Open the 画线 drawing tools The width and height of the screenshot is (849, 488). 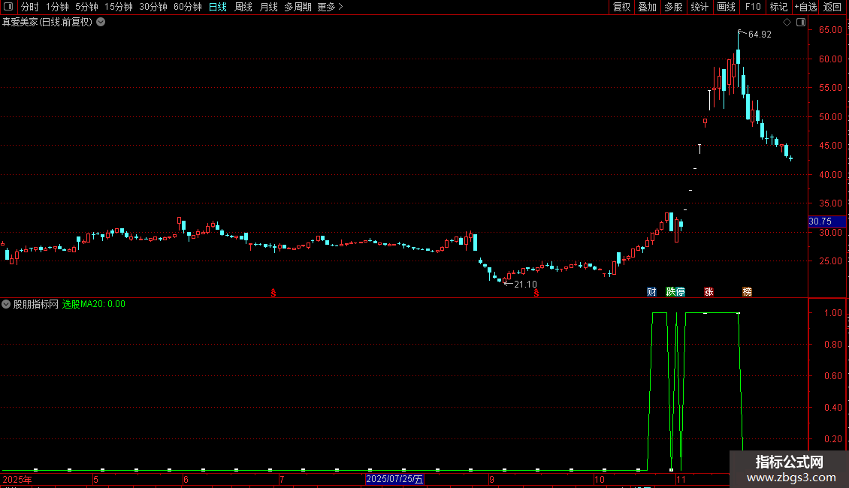click(x=726, y=7)
